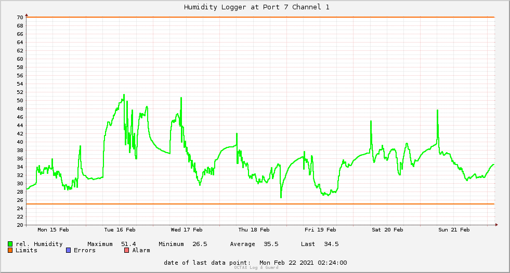Click the 'Sun 21 Feb' x-axis label
The image size is (510, 273).
[x=454, y=230]
